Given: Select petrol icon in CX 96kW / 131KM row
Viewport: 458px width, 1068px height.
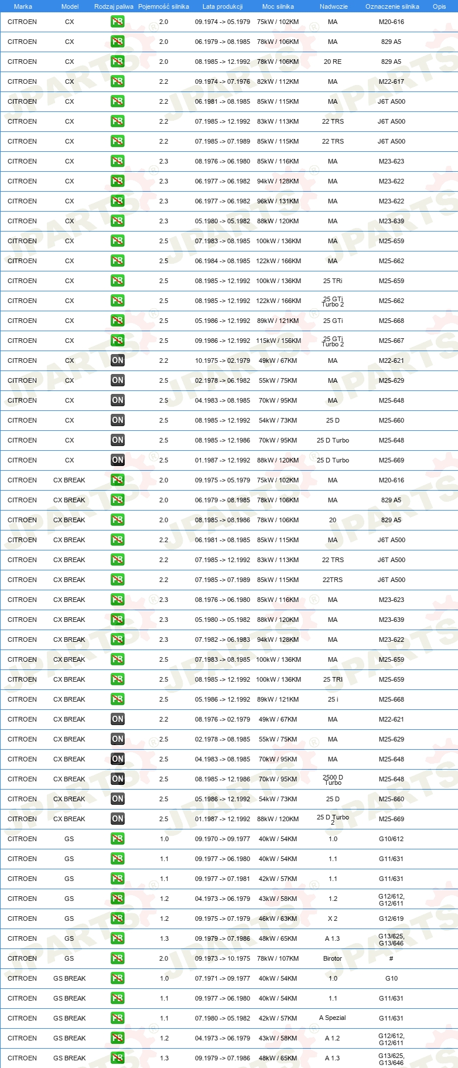Looking at the screenshot, I should (118, 201).
